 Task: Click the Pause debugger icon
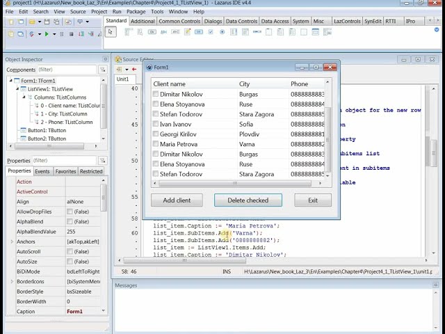coord(62,34)
